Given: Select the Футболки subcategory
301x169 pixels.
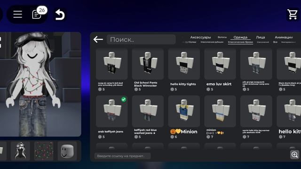Looking at the screenshot, I should click(190, 42).
